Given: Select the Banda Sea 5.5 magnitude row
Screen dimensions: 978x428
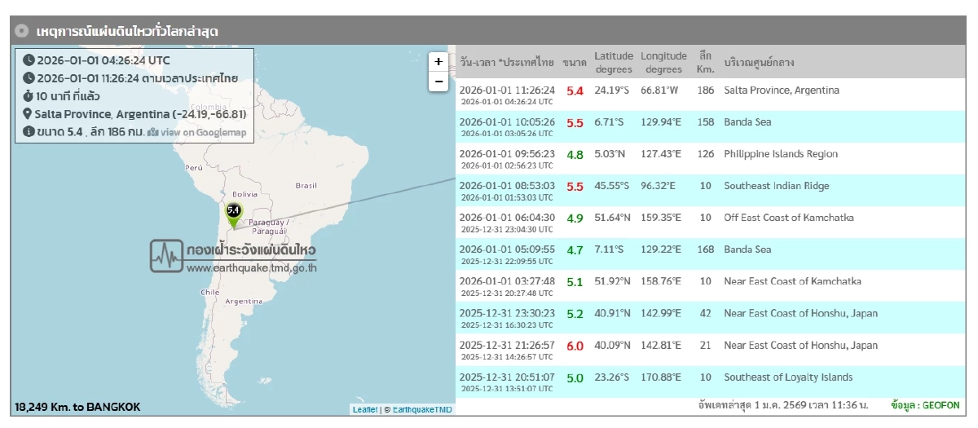Looking at the screenshot, I should 747,122.
